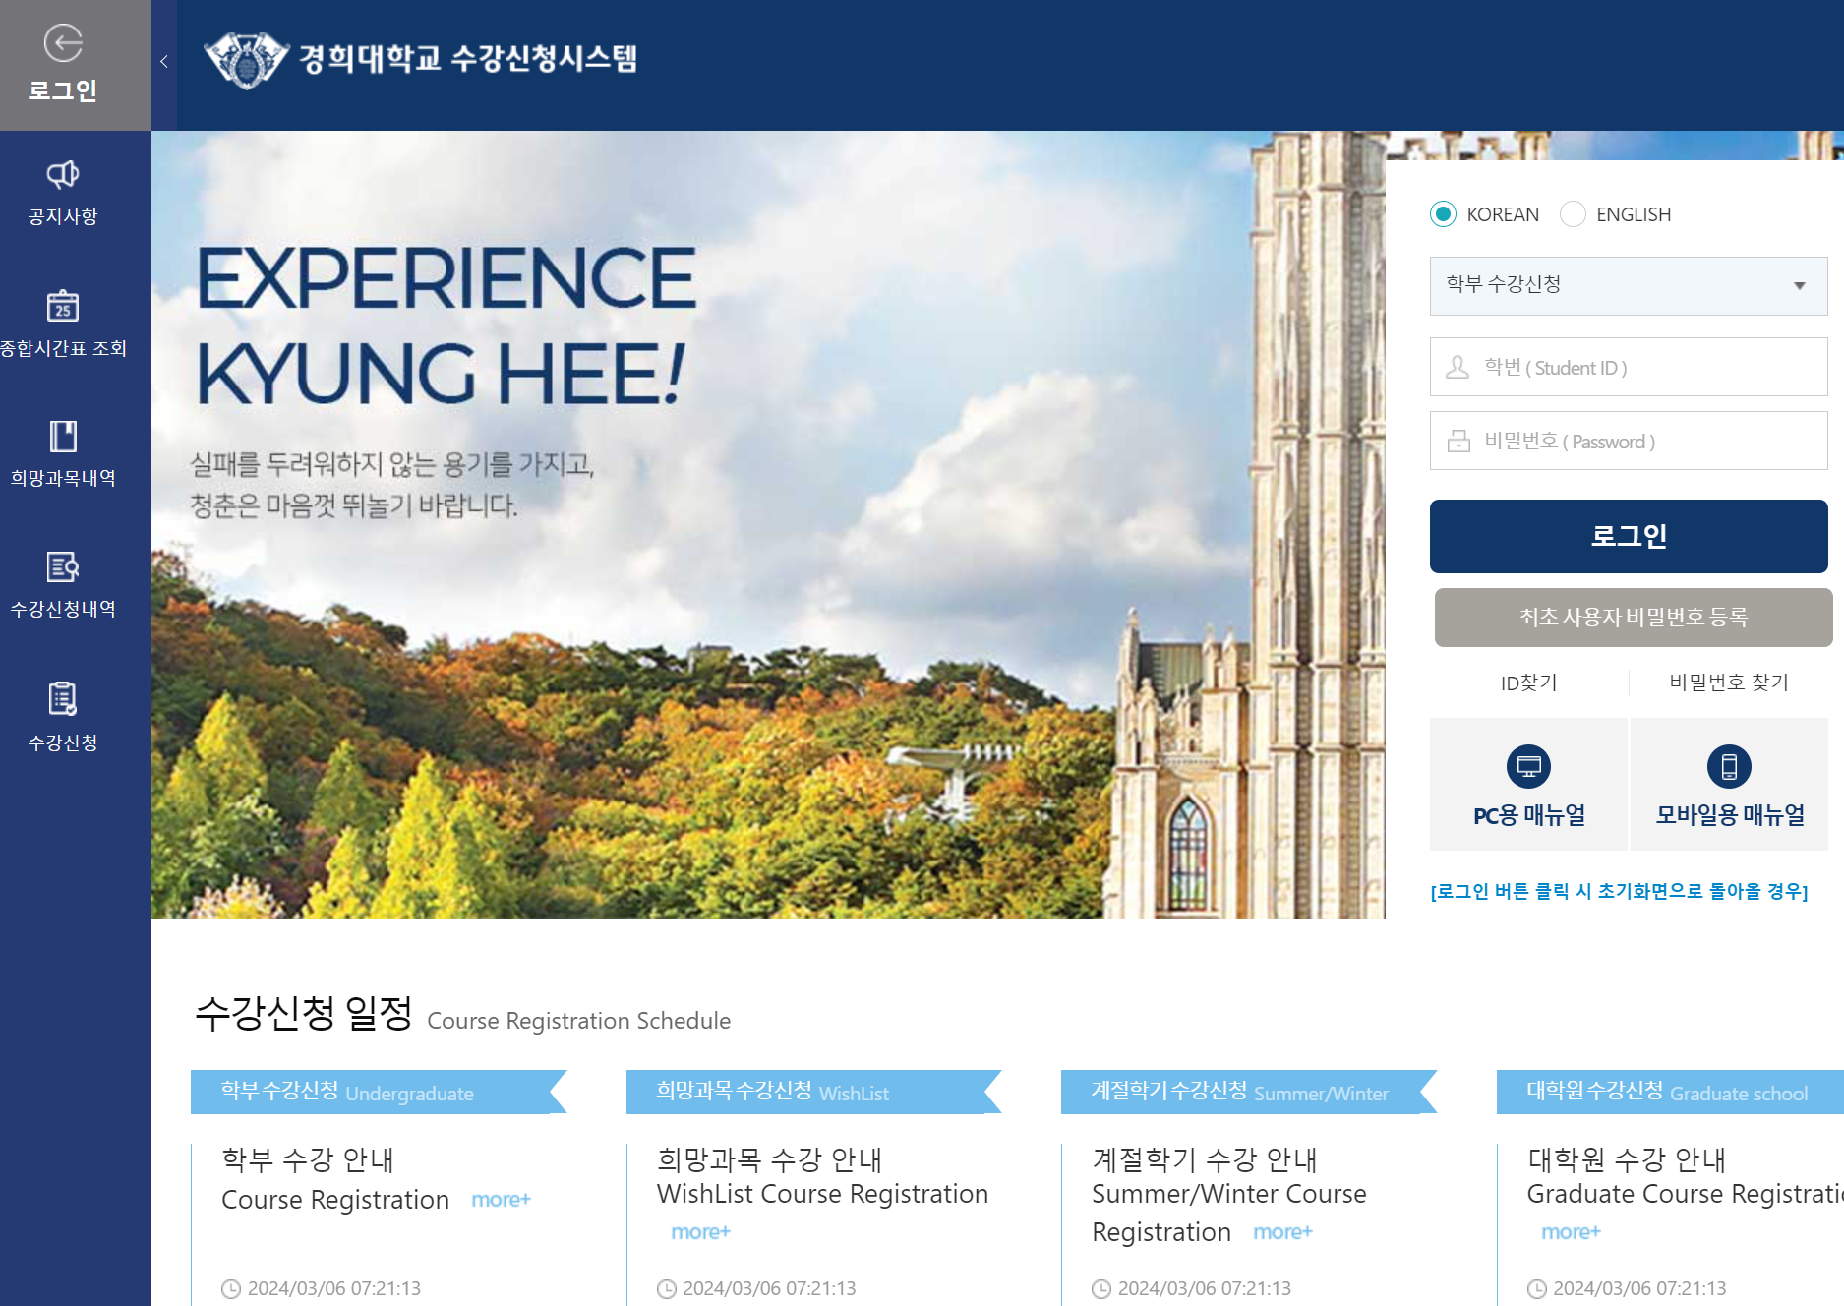Select the 희망과목수강신청 WishList tab
The image size is (1844, 1306).
pos(814,1092)
